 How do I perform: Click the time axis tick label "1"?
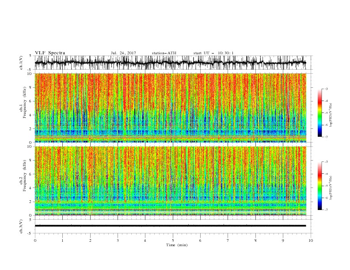click(x=62, y=240)
